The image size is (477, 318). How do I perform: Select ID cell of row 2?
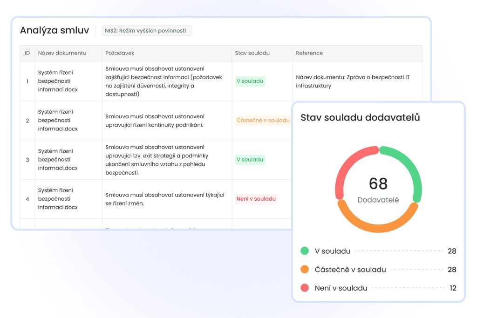click(x=27, y=121)
